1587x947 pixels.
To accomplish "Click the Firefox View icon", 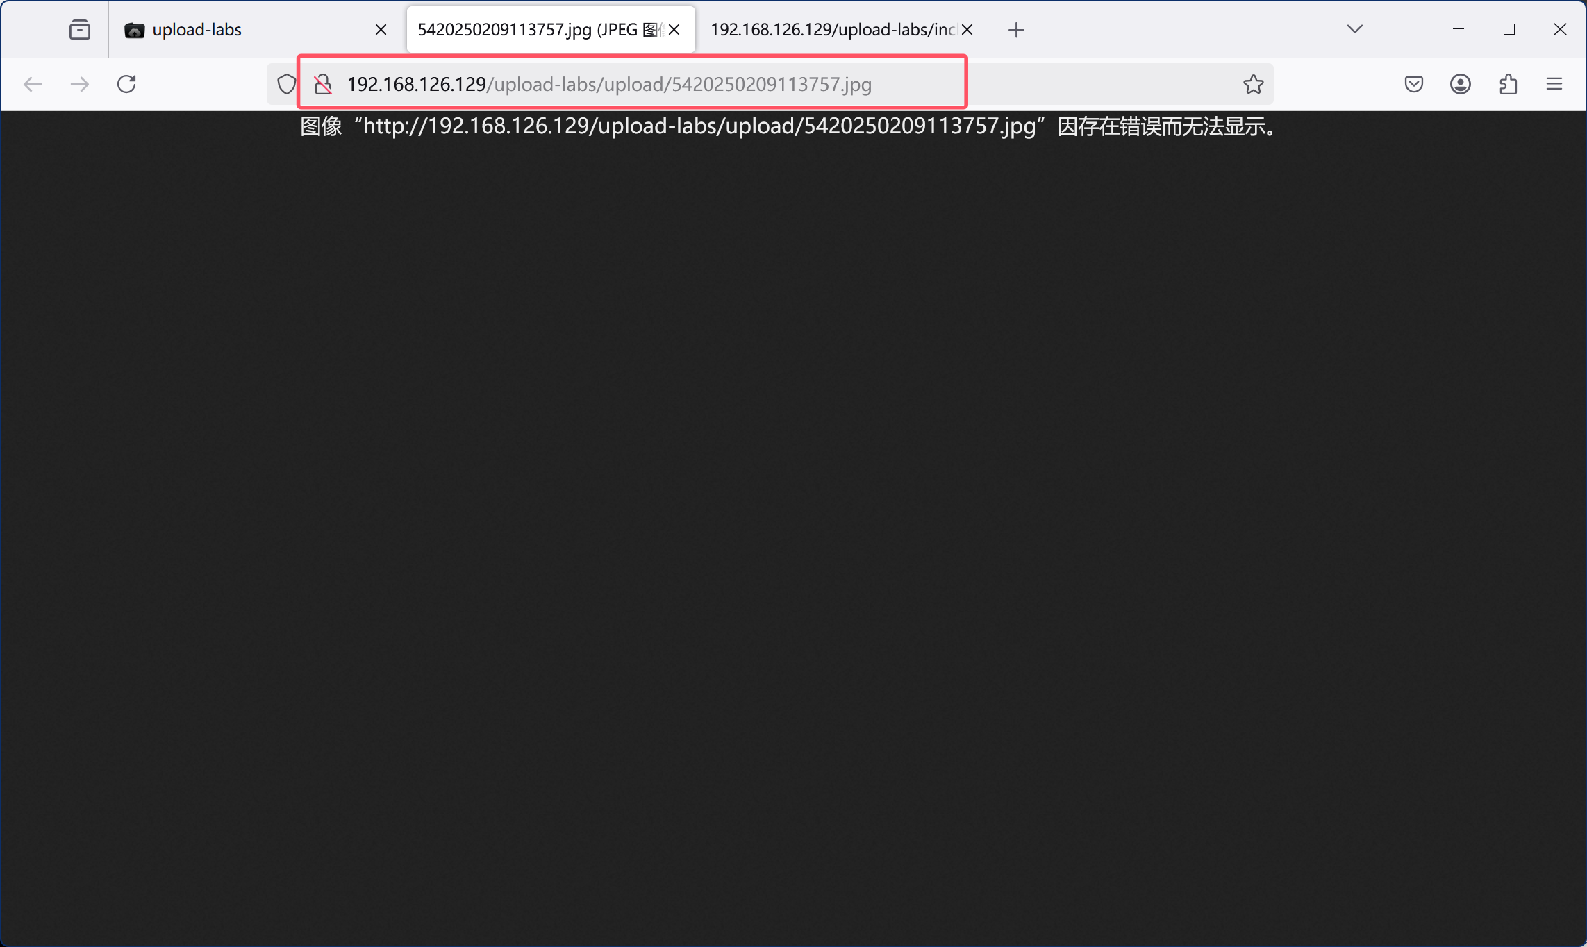I will (80, 30).
